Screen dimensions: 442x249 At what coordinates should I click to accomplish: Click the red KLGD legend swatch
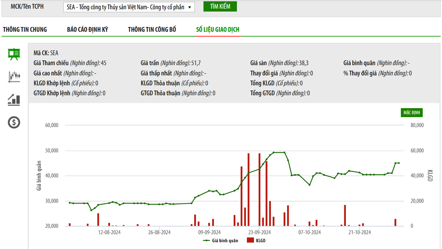click(250, 240)
